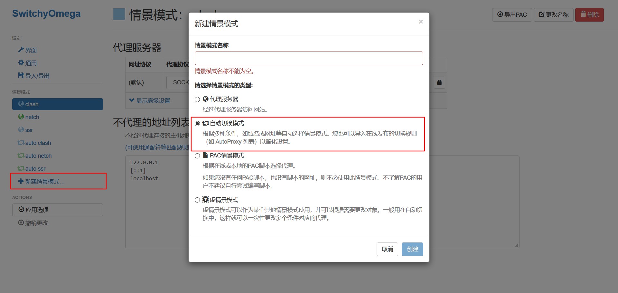Click the globe icon of ssr profile
Viewport: 618px width, 293px height.
21,130
